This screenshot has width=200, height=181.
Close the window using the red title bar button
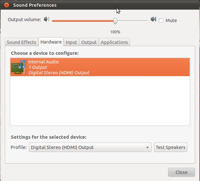6,5
